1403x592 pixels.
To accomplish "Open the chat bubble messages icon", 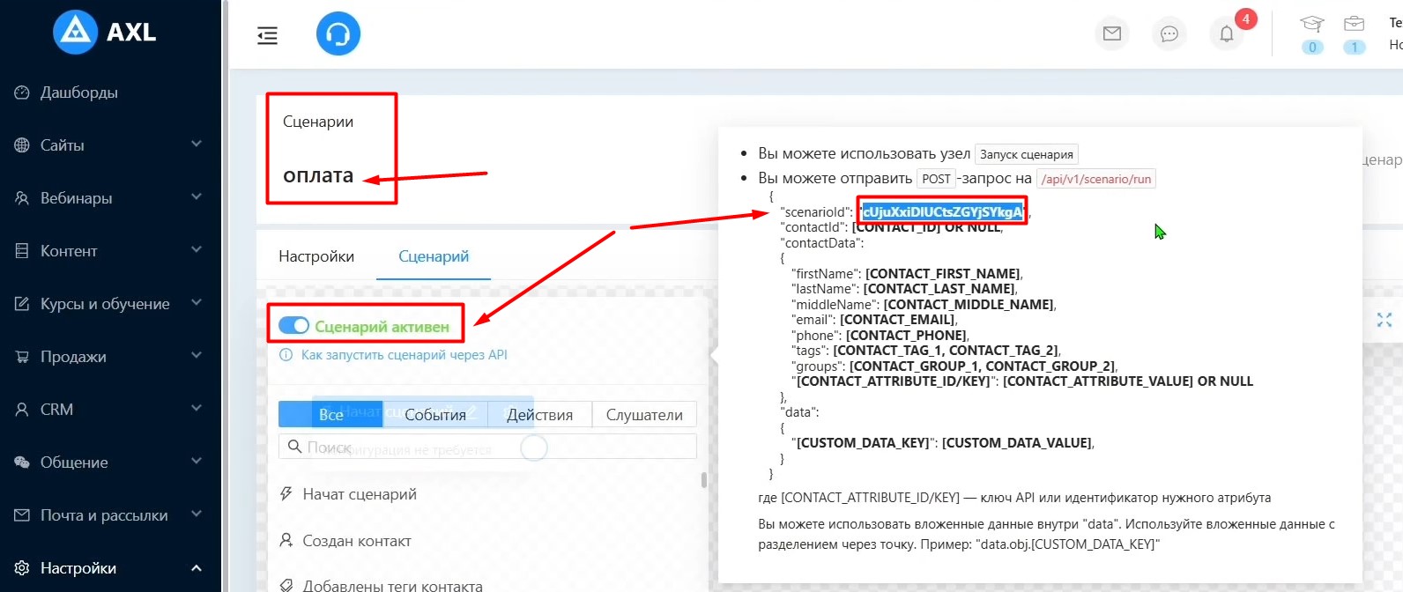I will point(1169,34).
